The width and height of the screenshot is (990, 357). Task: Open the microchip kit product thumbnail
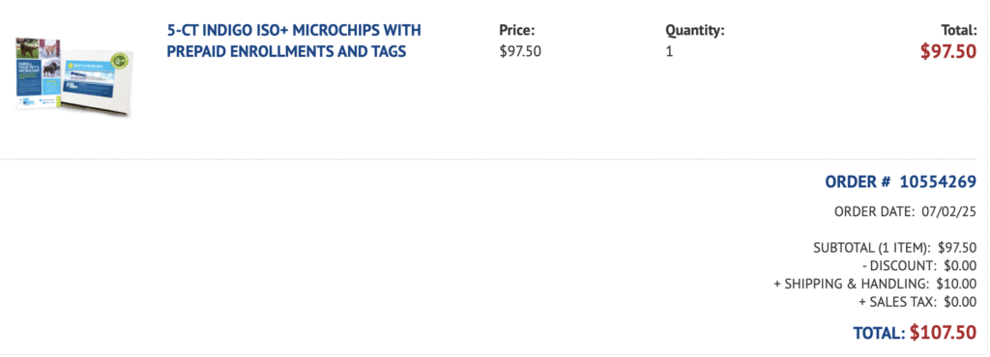[x=74, y=77]
